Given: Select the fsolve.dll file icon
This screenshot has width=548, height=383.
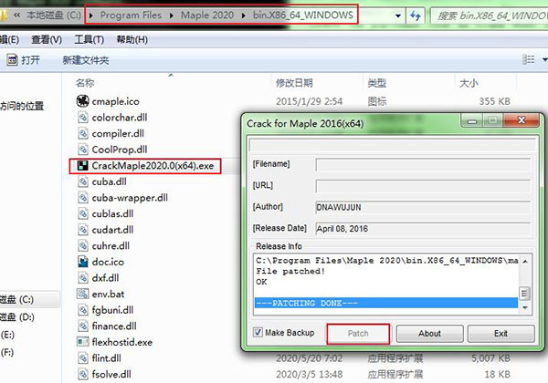Looking at the screenshot, I should click(x=83, y=374).
